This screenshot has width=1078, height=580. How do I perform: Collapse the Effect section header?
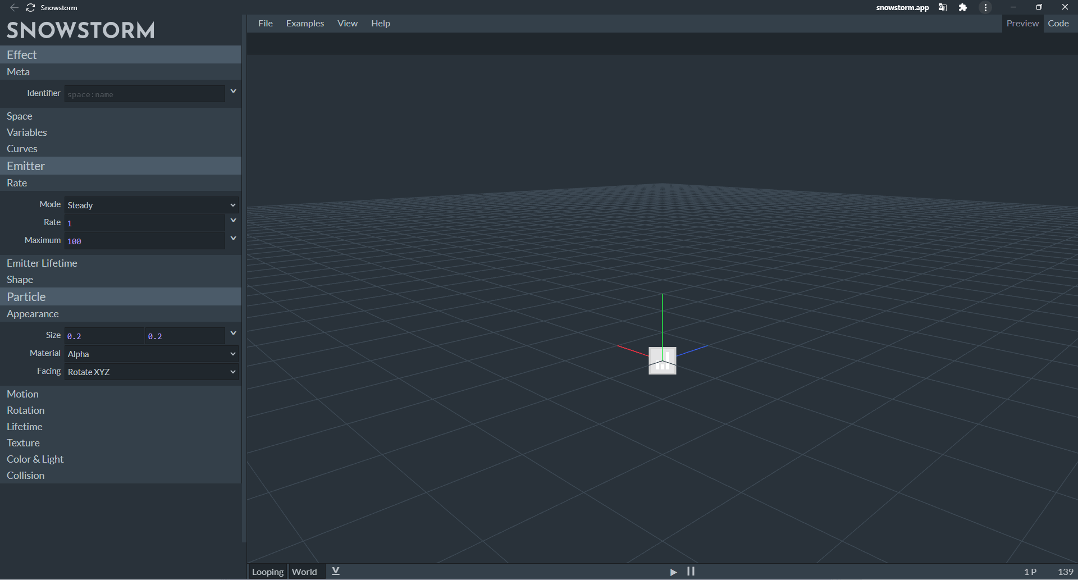pos(121,54)
